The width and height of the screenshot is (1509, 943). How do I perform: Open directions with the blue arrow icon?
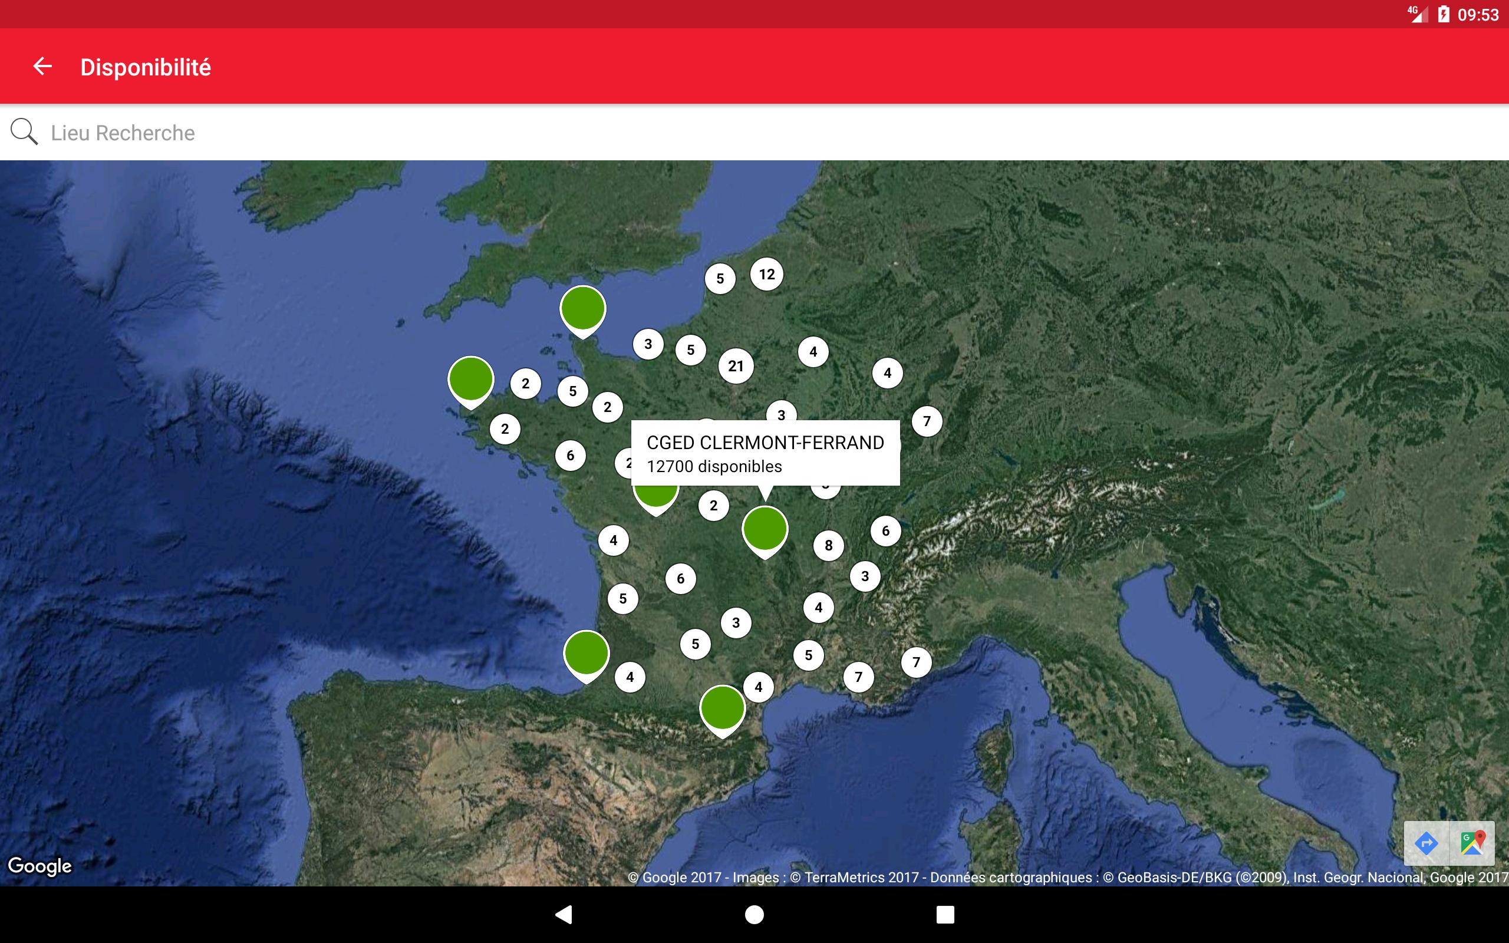[x=1426, y=843]
